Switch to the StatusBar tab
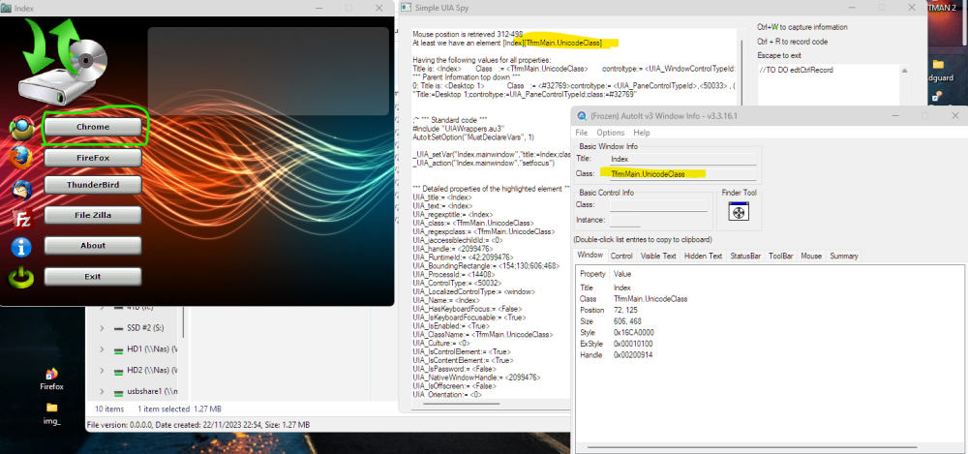 [x=745, y=256]
